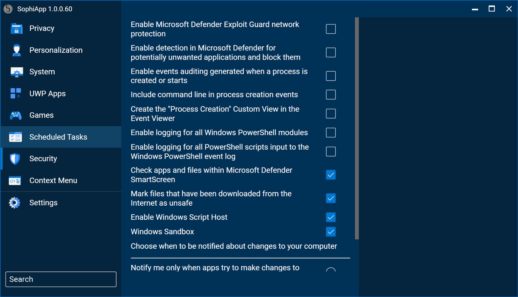Click the Privacy folder lock icon

click(16, 29)
